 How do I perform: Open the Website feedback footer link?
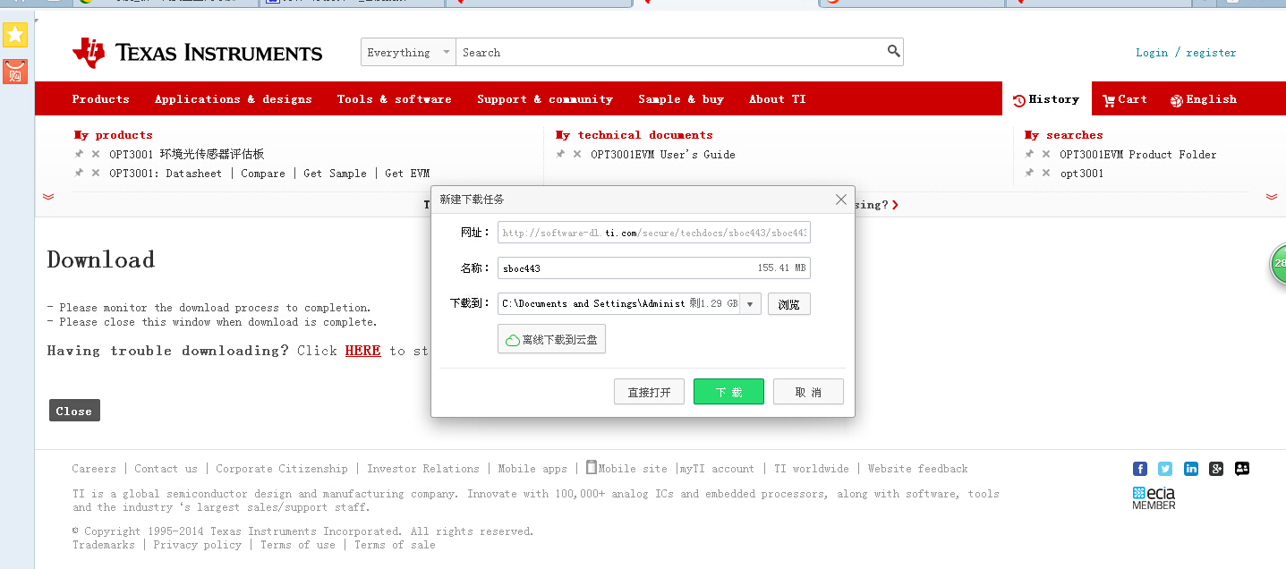(x=917, y=469)
